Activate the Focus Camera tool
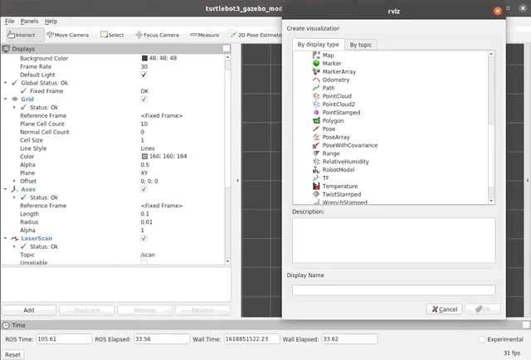The width and height of the screenshot is (531, 360). click(x=156, y=35)
